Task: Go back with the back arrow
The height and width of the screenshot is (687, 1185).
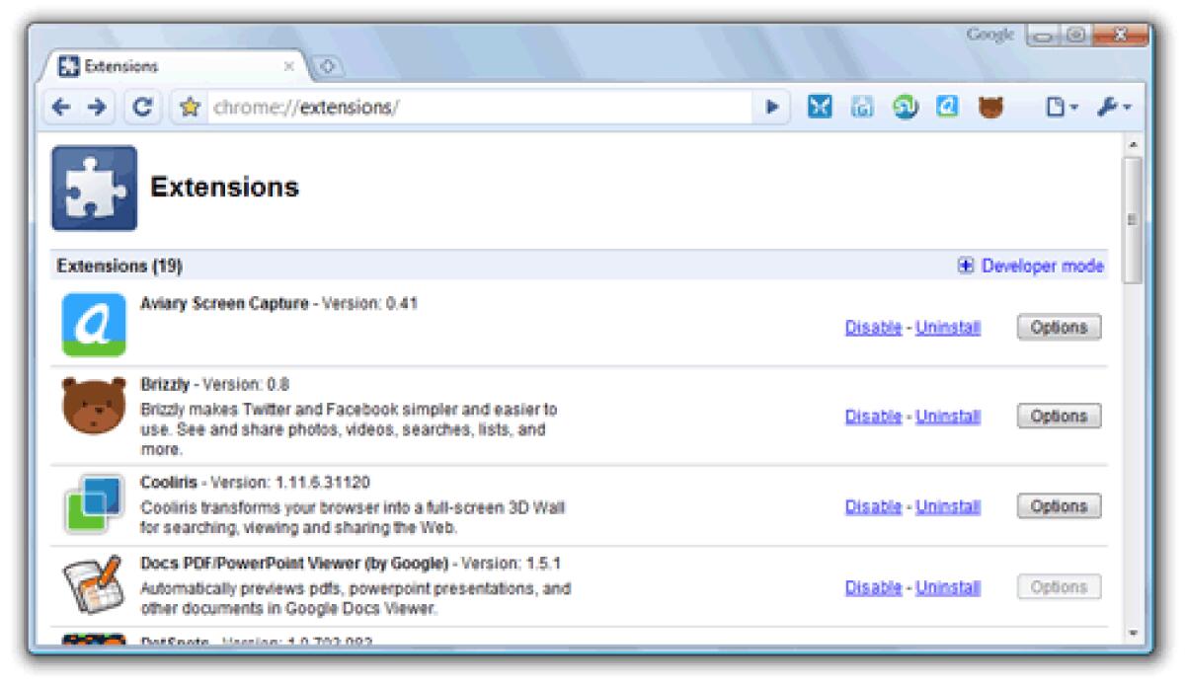Action: [61, 108]
